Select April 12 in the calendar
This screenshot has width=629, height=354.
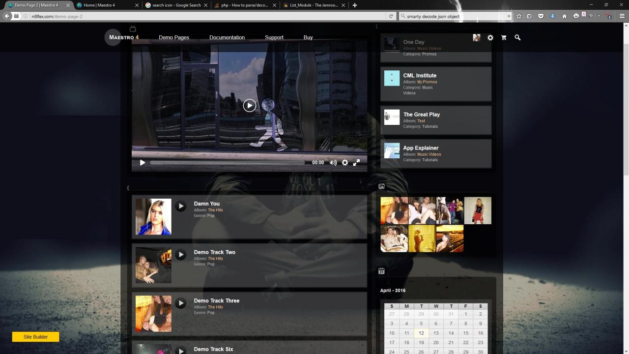[x=421, y=333]
